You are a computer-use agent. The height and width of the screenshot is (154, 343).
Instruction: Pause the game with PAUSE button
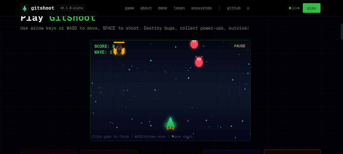tap(240, 46)
